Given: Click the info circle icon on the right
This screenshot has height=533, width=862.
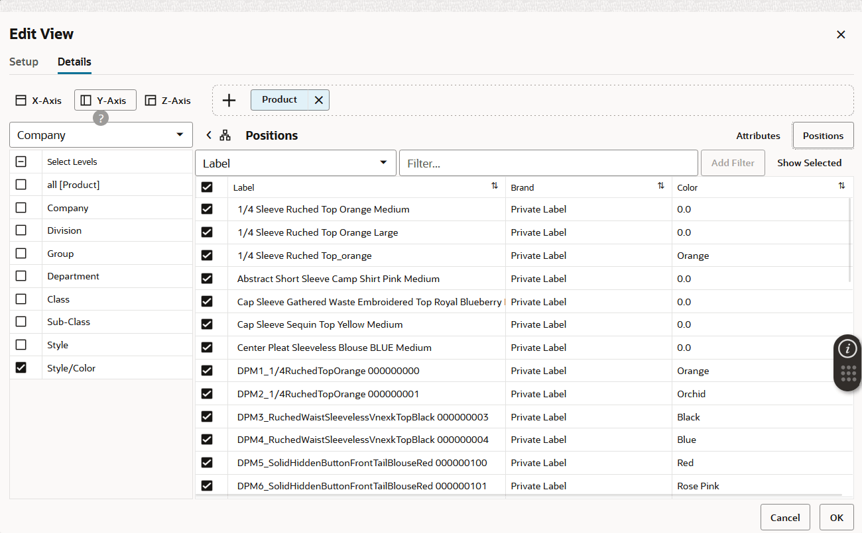Looking at the screenshot, I should coord(847,348).
